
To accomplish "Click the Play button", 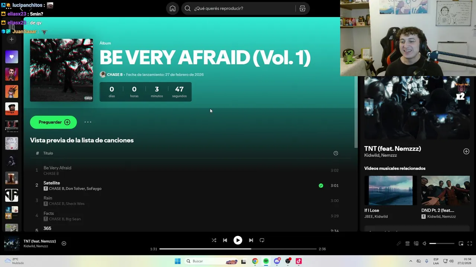I will (x=238, y=240).
